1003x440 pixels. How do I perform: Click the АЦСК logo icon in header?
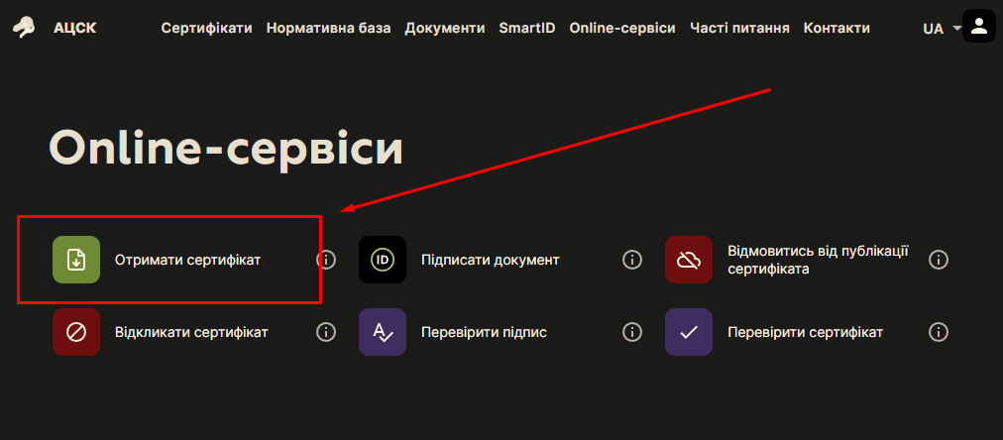(x=23, y=28)
